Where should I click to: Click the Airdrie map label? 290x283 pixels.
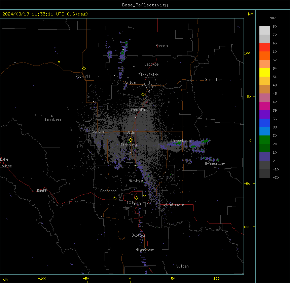coord(136,180)
